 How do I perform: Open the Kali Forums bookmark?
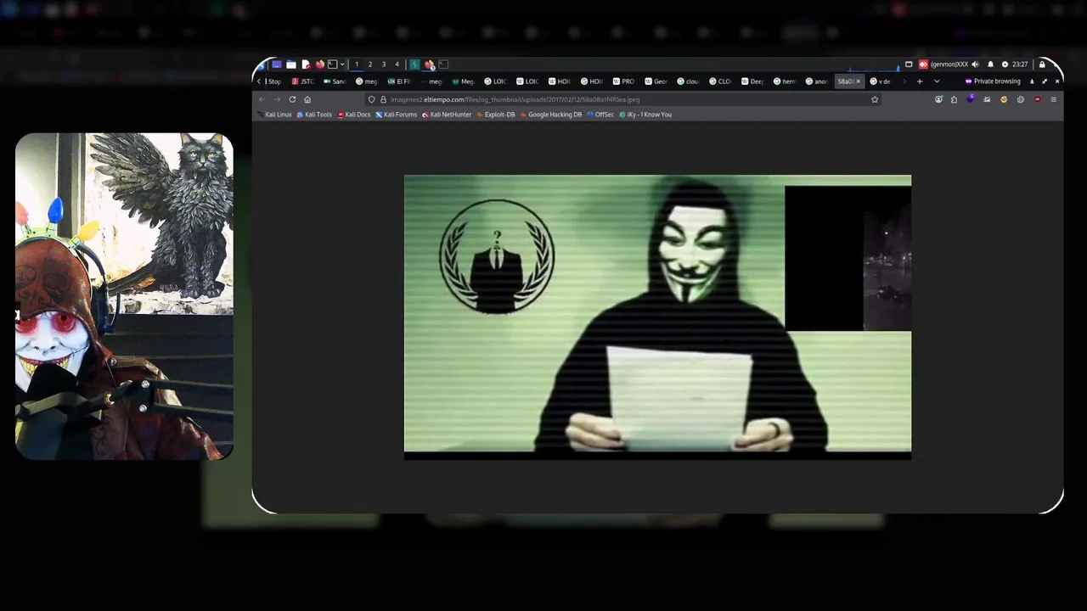click(397, 115)
